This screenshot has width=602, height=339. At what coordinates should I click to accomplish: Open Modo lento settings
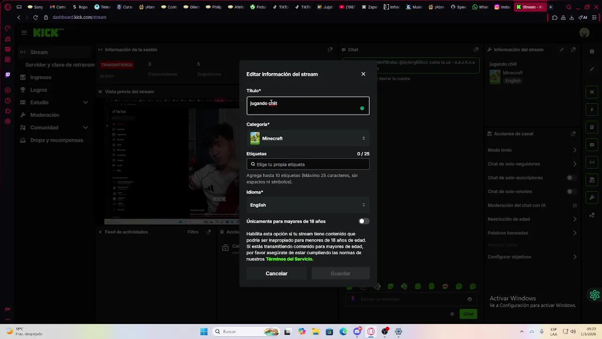(532, 150)
